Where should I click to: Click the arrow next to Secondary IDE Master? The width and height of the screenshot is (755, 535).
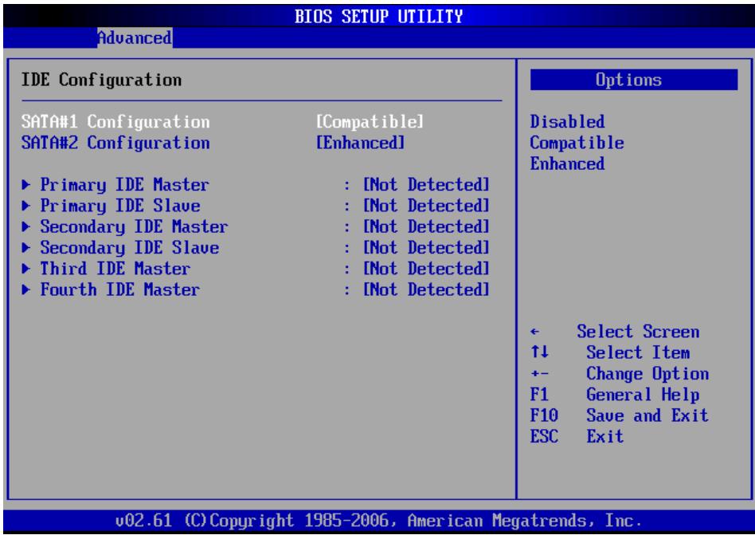click(26, 226)
